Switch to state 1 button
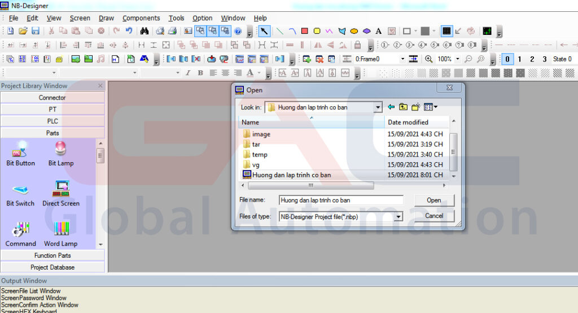 tap(520, 59)
